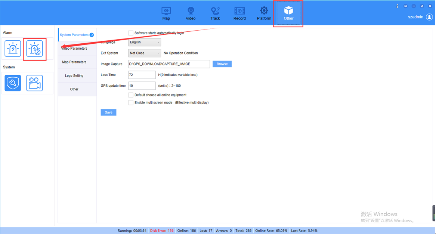Image resolution: width=436 pixels, height=235 pixels.
Task: Click the Loss Time input field
Action: point(142,75)
